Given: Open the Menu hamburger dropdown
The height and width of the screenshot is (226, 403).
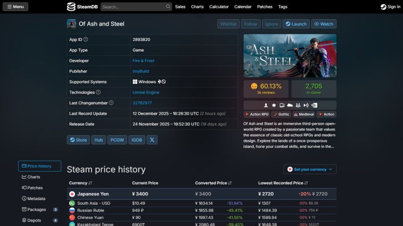Looking at the screenshot, I should 16,7.
